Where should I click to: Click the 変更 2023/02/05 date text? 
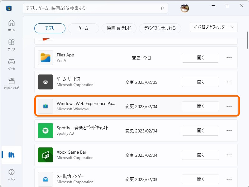[x=141, y=82]
